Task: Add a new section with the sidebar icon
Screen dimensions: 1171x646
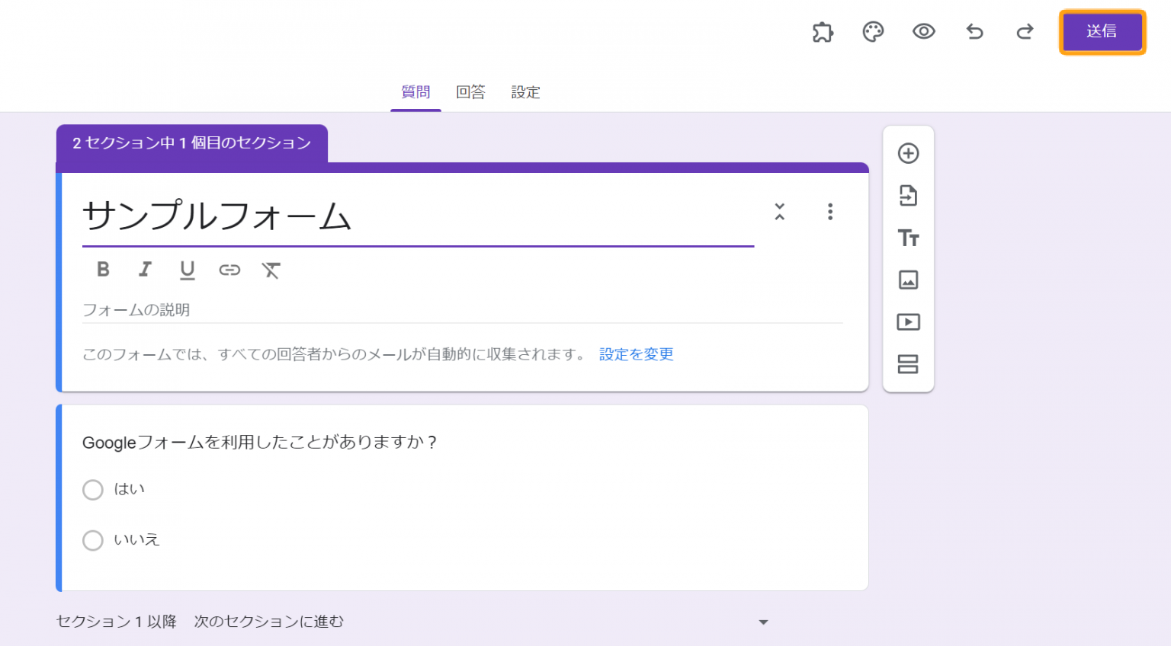Action: 908,365
